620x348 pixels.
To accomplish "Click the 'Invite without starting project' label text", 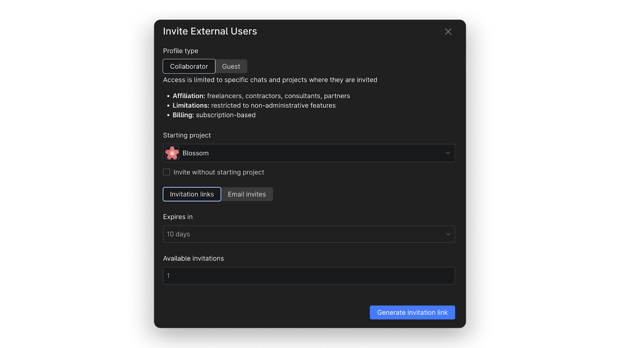I will point(219,172).
